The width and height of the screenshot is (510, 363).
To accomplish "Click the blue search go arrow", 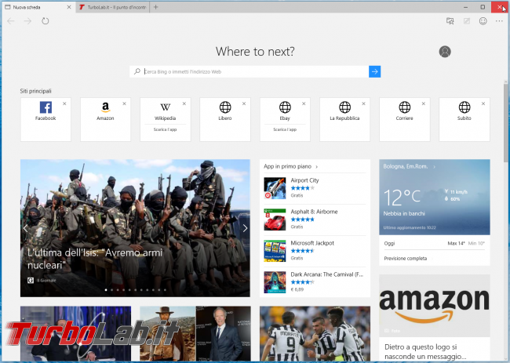I will (375, 71).
